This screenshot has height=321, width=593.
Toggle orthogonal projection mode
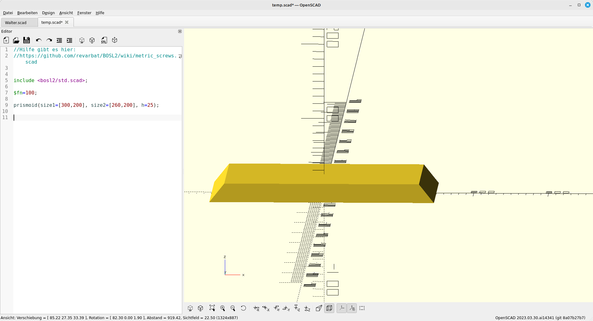(329, 308)
